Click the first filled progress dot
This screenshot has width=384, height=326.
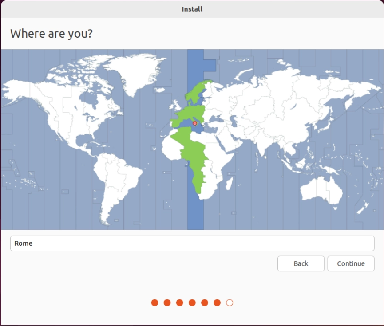[154, 303]
